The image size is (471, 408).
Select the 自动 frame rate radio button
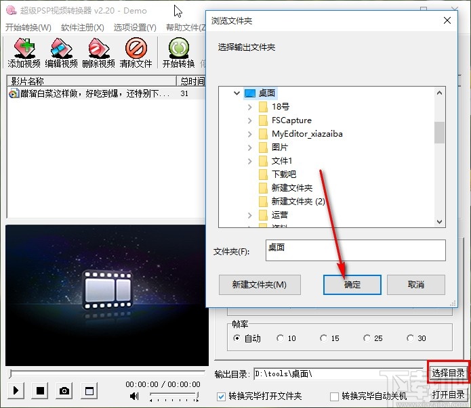point(237,338)
